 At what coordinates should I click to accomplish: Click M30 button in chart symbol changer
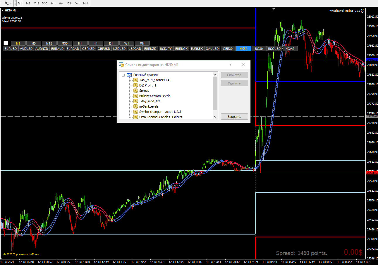(65, 43)
